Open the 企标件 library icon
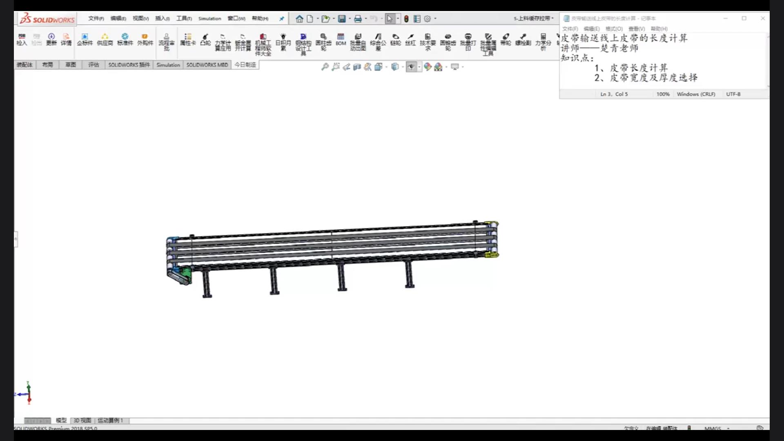784x441 pixels. pos(85,40)
